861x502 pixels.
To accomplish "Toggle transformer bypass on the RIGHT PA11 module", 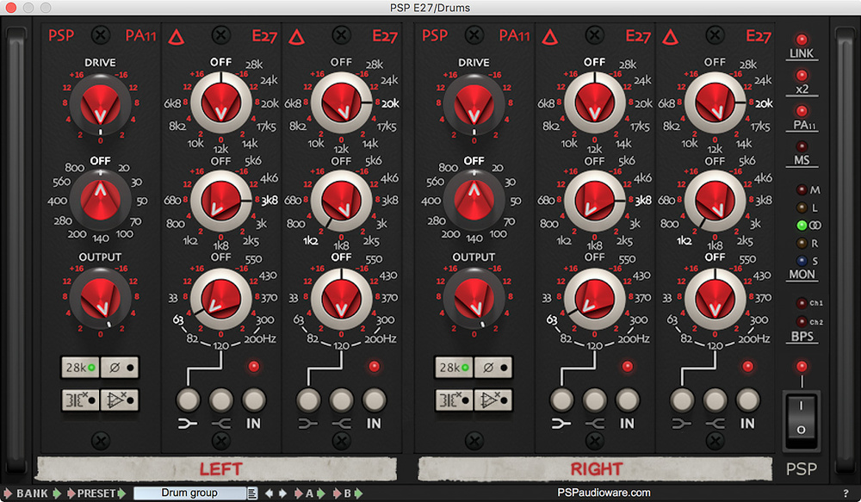I will (454, 400).
